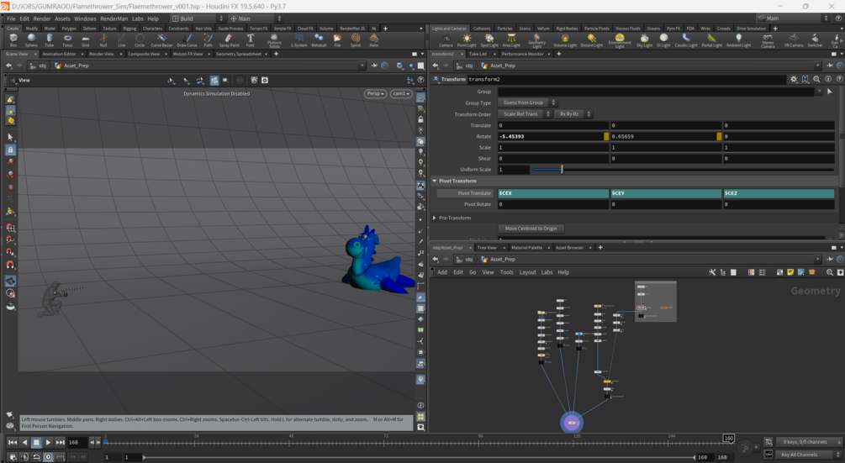Toggle the Group selection arrow button
The width and height of the screenshot is (845, 463).
pos(829,92)
